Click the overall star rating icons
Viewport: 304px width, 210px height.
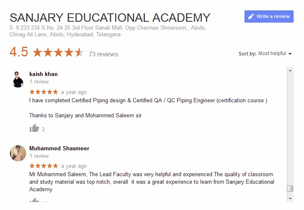tap(58, 53)
